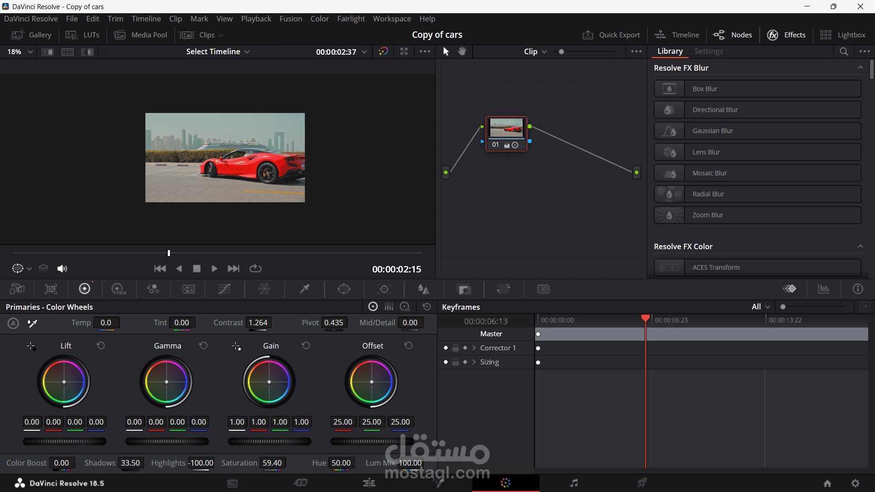The height and width of the screenshot is (492, 875).
Task: Toggle the lock on Sizing track
Action: 455,362
